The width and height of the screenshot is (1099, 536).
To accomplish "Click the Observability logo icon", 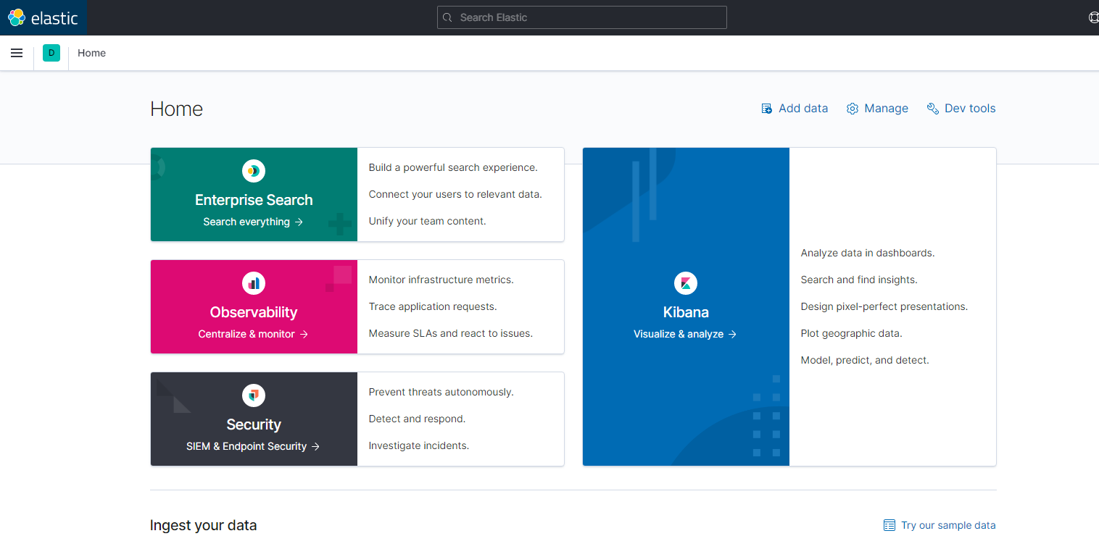I will [254, 283].
